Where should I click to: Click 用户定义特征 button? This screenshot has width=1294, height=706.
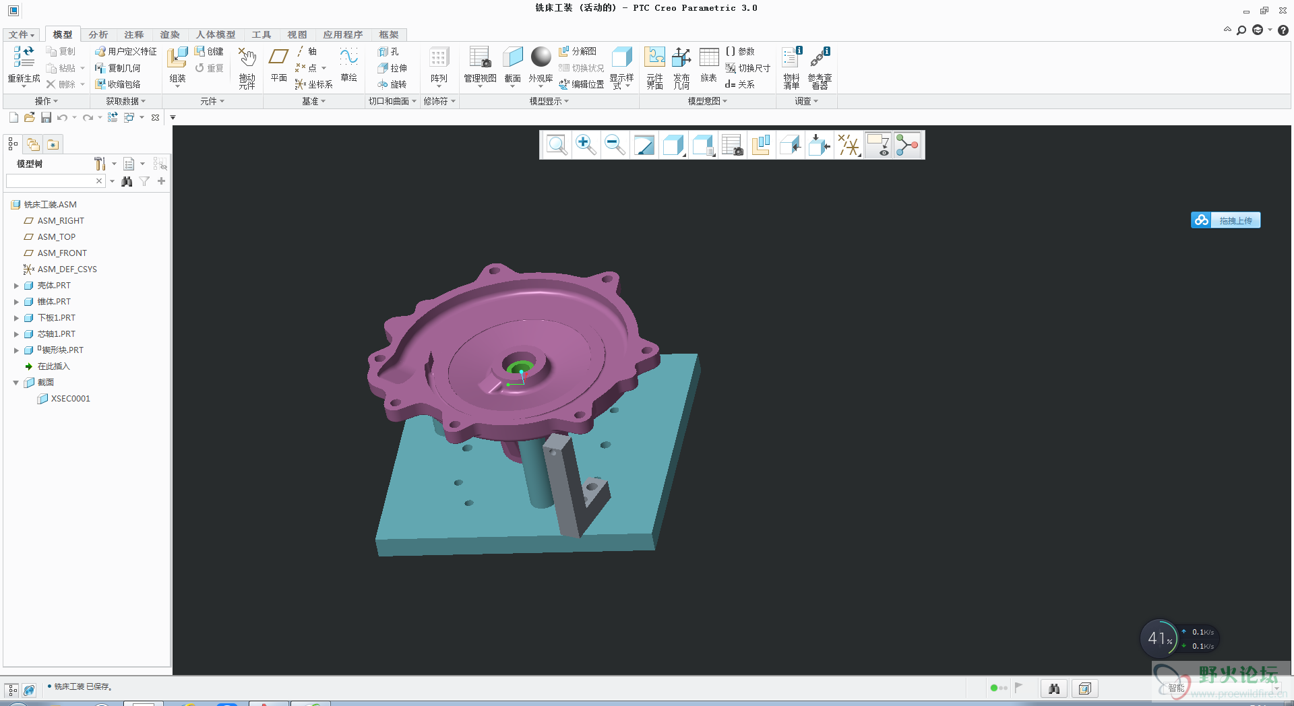click(125, 51)
